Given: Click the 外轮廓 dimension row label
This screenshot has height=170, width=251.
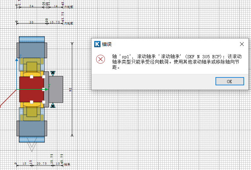Looking at the screenshot, I should tap(69, 7).
